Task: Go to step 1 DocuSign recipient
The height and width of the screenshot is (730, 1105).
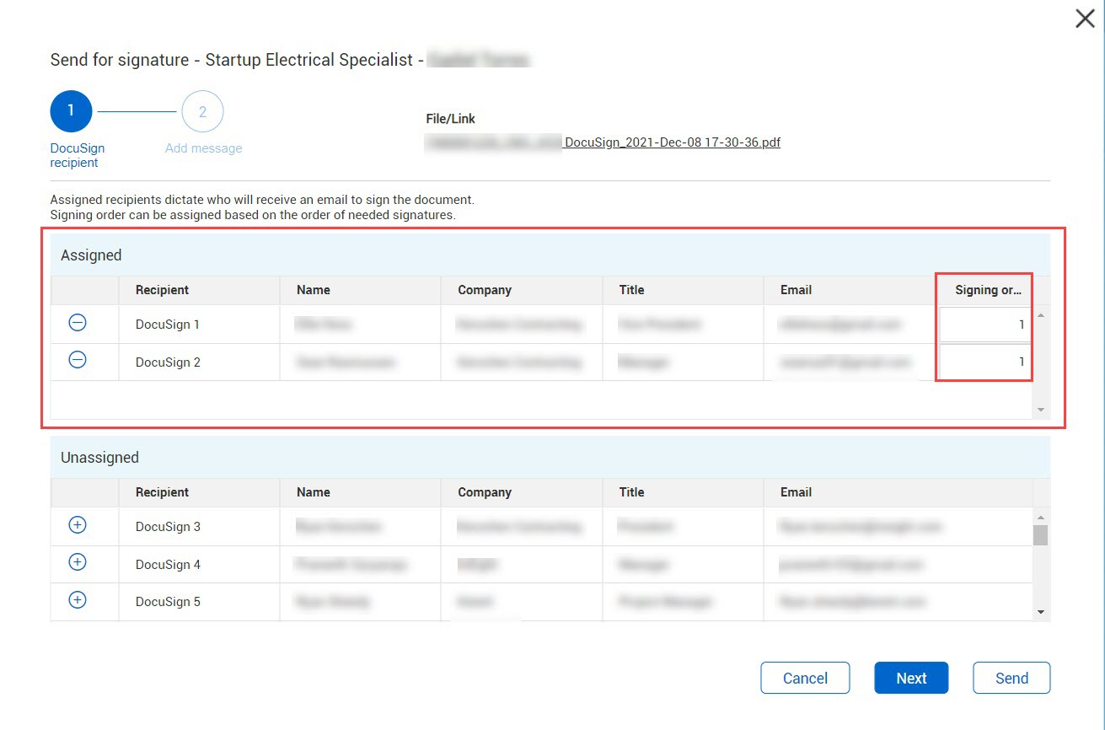Action: 71,111
